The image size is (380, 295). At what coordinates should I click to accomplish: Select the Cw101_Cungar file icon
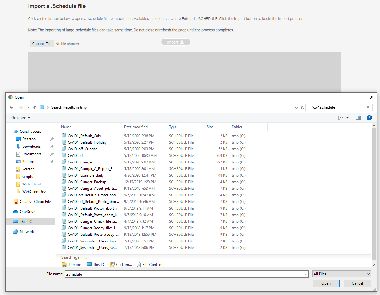[x=64, y=162]
